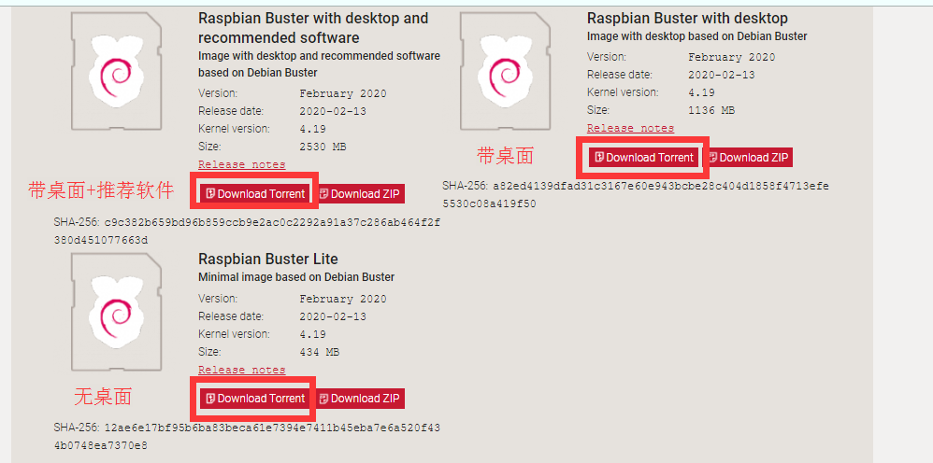Download ZIP for Buster with recommended software
This screenshot has height=463, width=933.
pos(359,194)
